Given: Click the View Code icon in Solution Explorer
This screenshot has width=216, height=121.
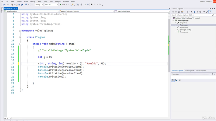Looking at the screenshot, I should coord(204,12).
